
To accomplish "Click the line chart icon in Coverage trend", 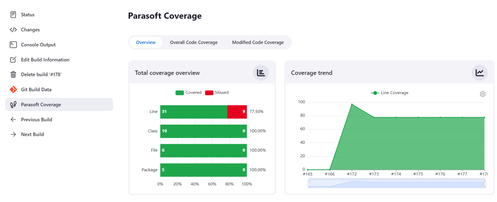I will click(x=479, y=73).
